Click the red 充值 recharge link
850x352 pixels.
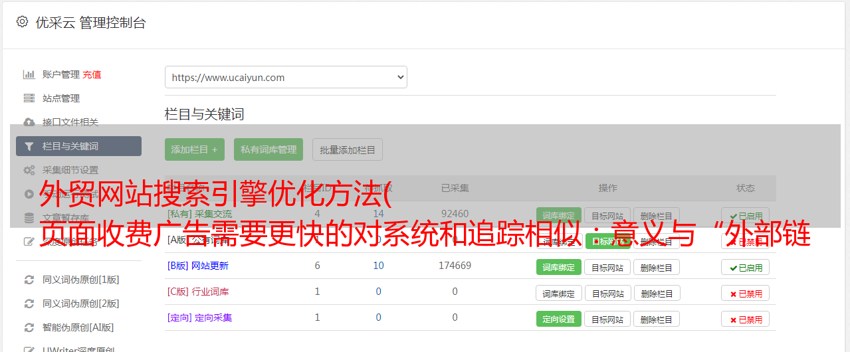(x=92, y=74)
